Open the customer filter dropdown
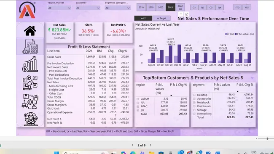274x154 pixels. click(x=88, y=8)
